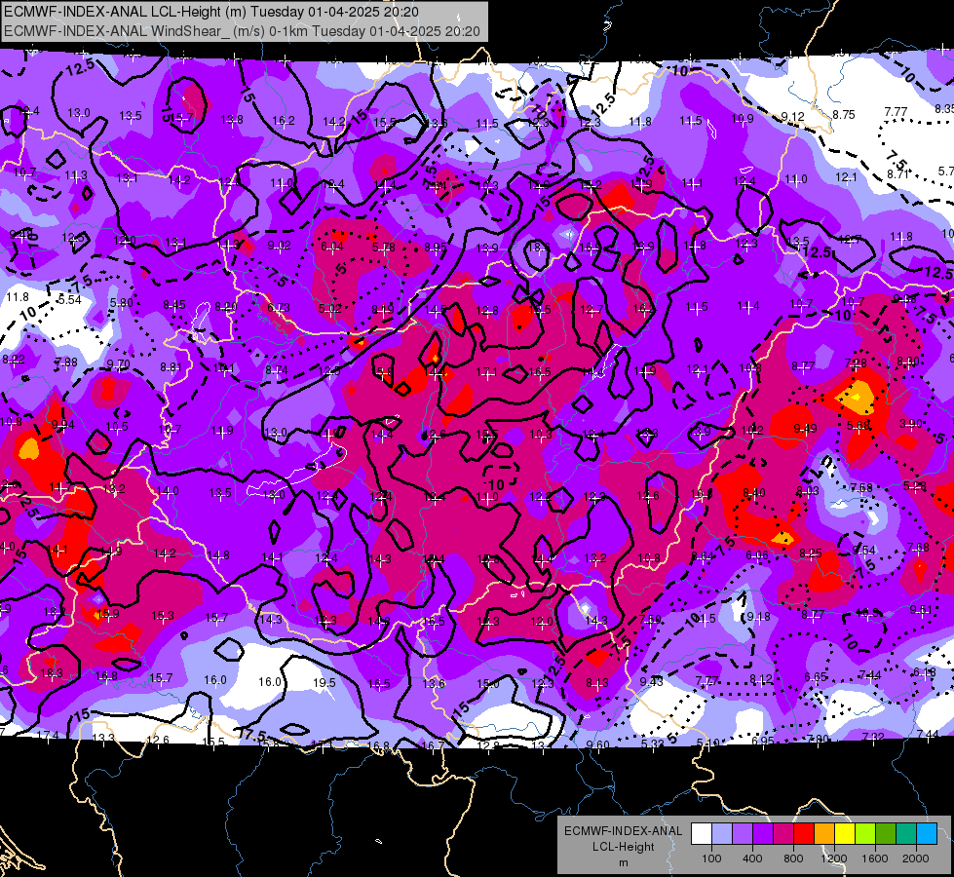Click the wind shear value 8.74

point(277,370)
